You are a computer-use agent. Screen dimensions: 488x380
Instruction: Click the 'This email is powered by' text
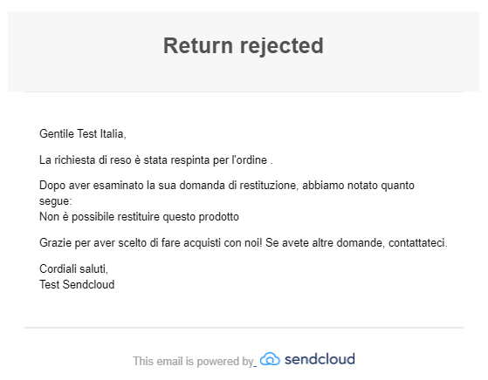point(193,362)
